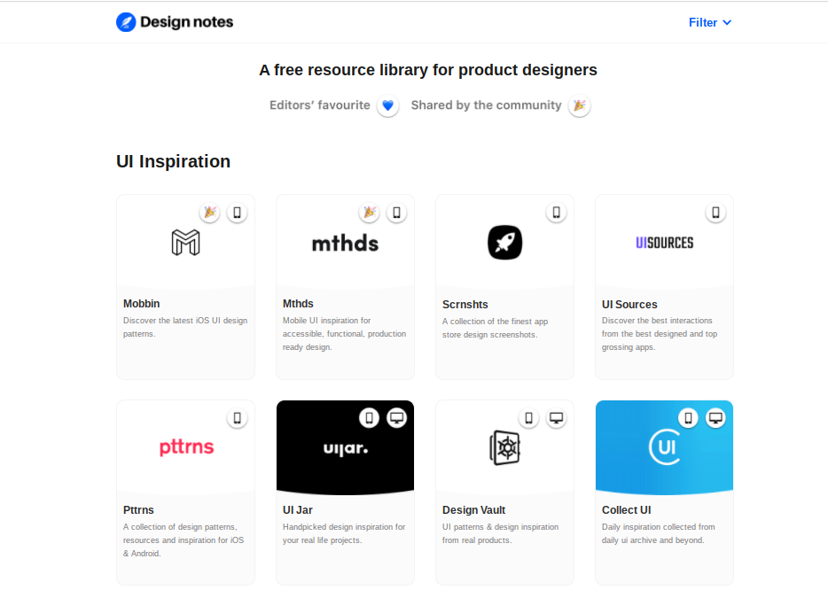Click Mobbin description about iOS UI patterns
This screenshot has width=828, height=590.
tap(185, 327)
